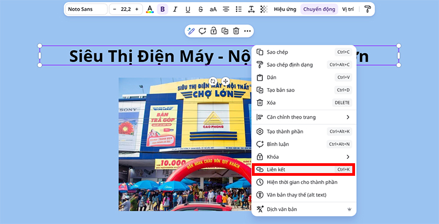Delete element using floating trash icon
This screenshot has width=439, height=224.
click(236, 31)
